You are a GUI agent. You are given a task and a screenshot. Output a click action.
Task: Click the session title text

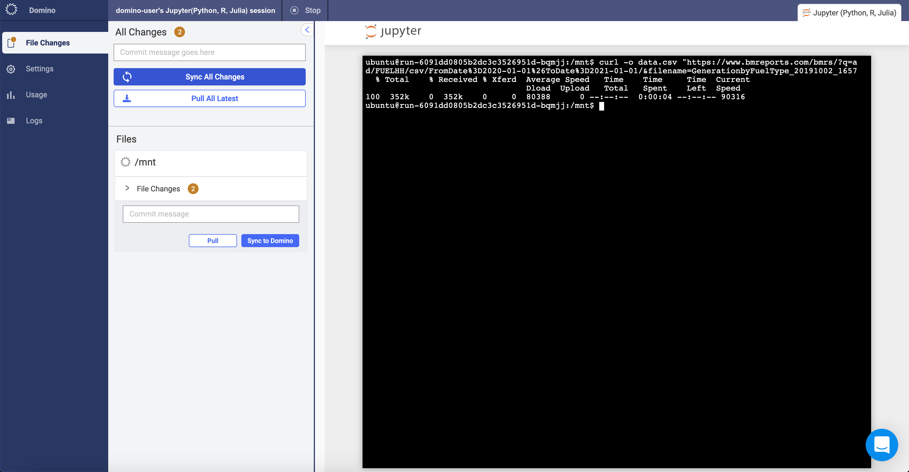point(196,11)
